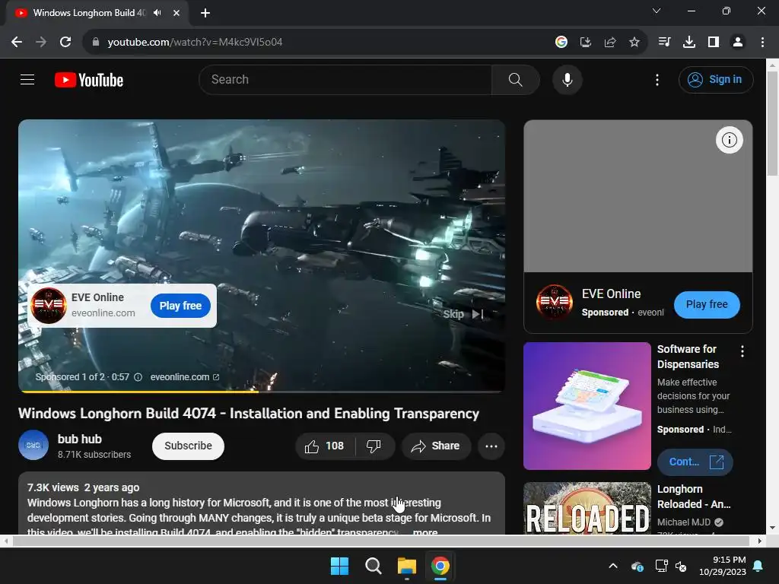Open options for Software for Dispensaries ad

point(742,351)
